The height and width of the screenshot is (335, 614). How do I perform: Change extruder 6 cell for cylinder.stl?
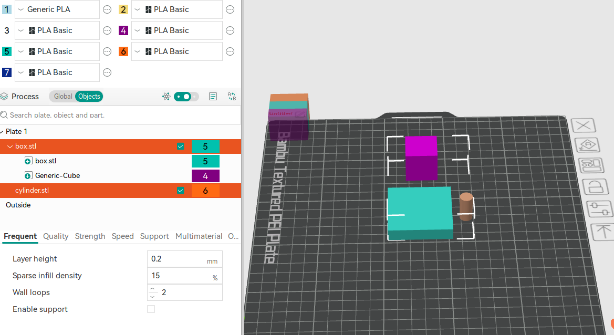click(205, 191)
